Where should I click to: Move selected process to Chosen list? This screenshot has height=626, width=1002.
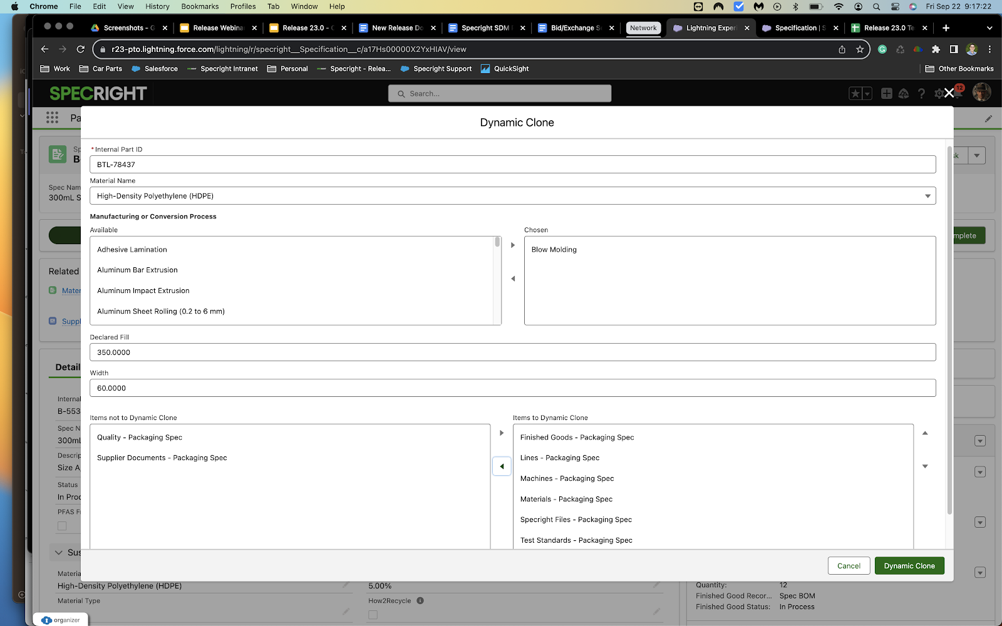coord(513,245)
